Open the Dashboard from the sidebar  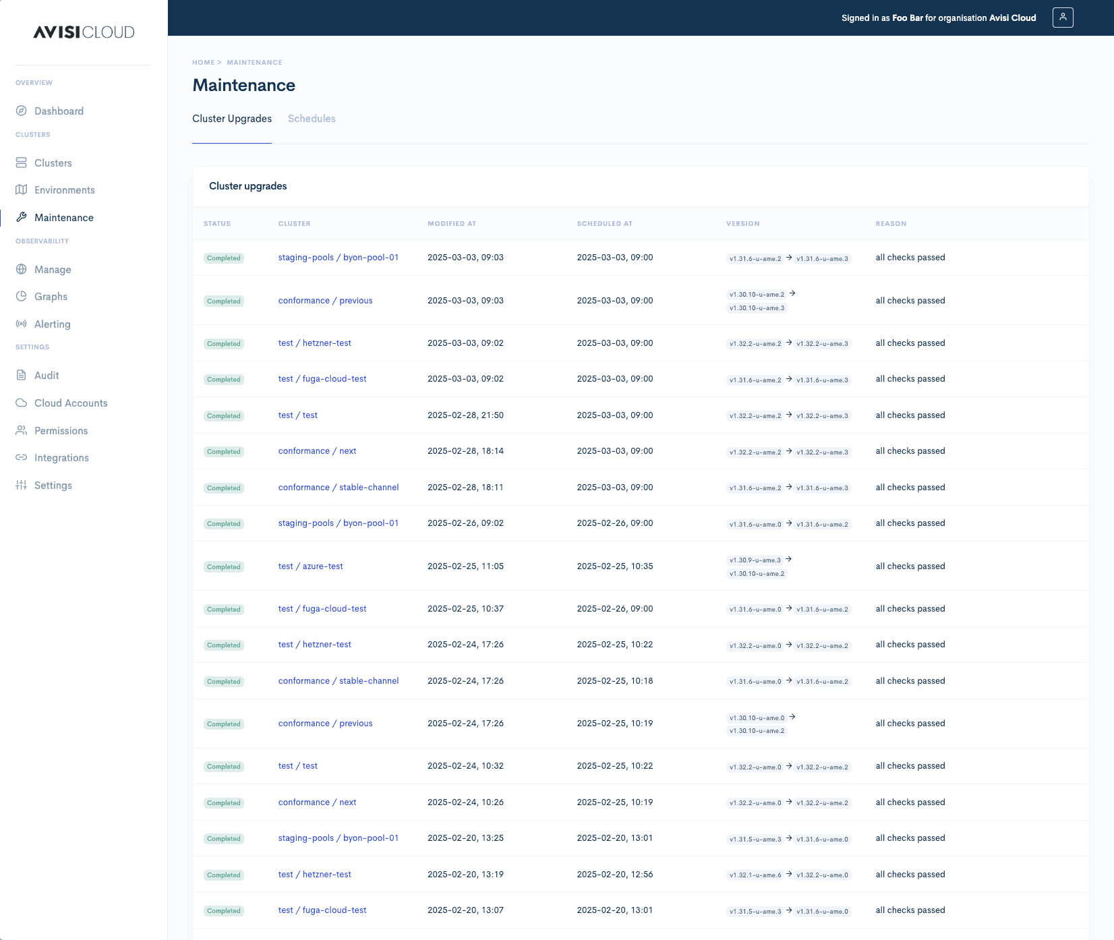click(59, 111)
